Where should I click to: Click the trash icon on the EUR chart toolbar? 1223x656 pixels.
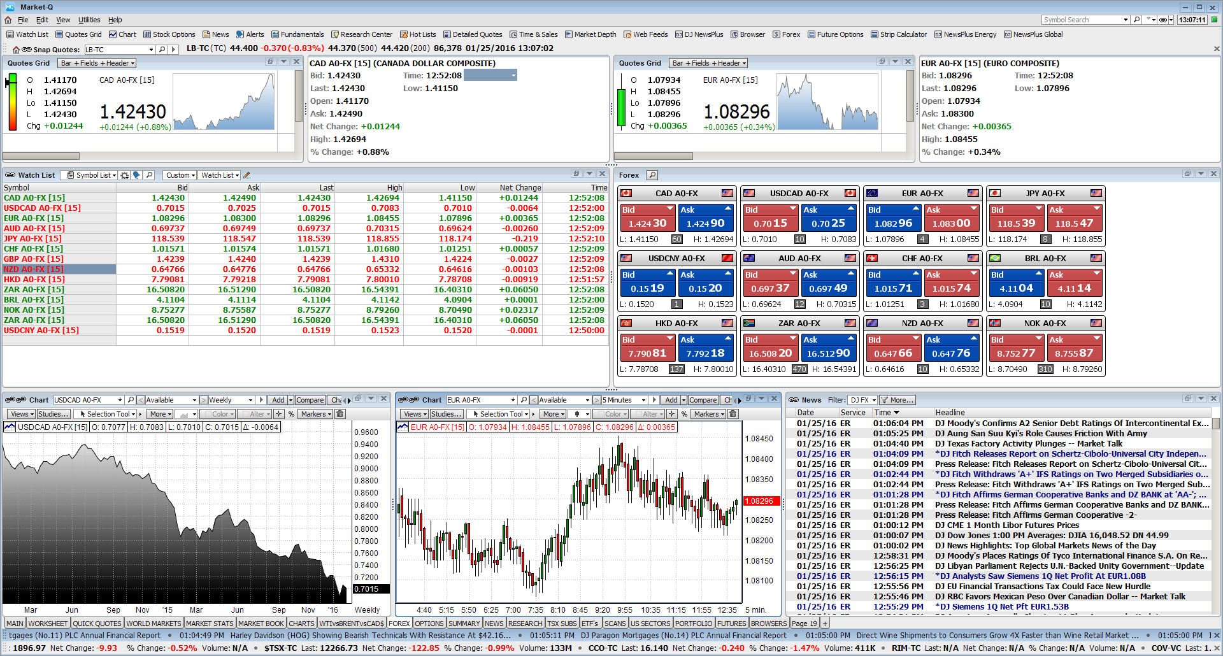[733, 414]
